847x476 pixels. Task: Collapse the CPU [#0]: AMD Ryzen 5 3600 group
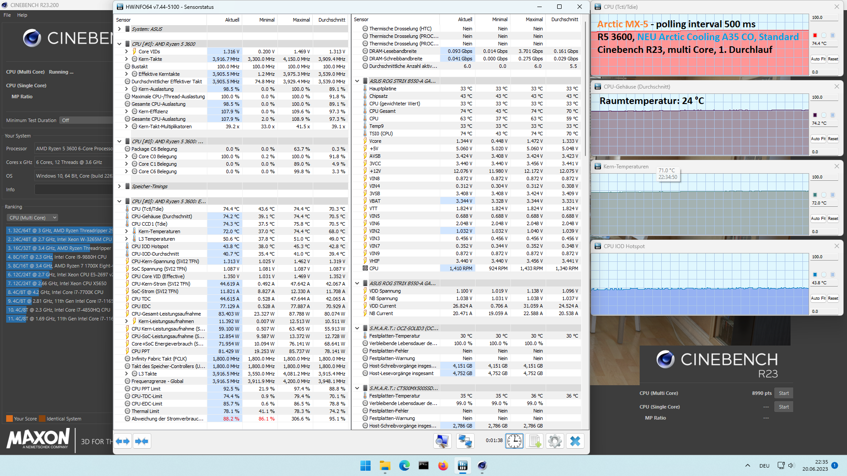pos(119,44)
